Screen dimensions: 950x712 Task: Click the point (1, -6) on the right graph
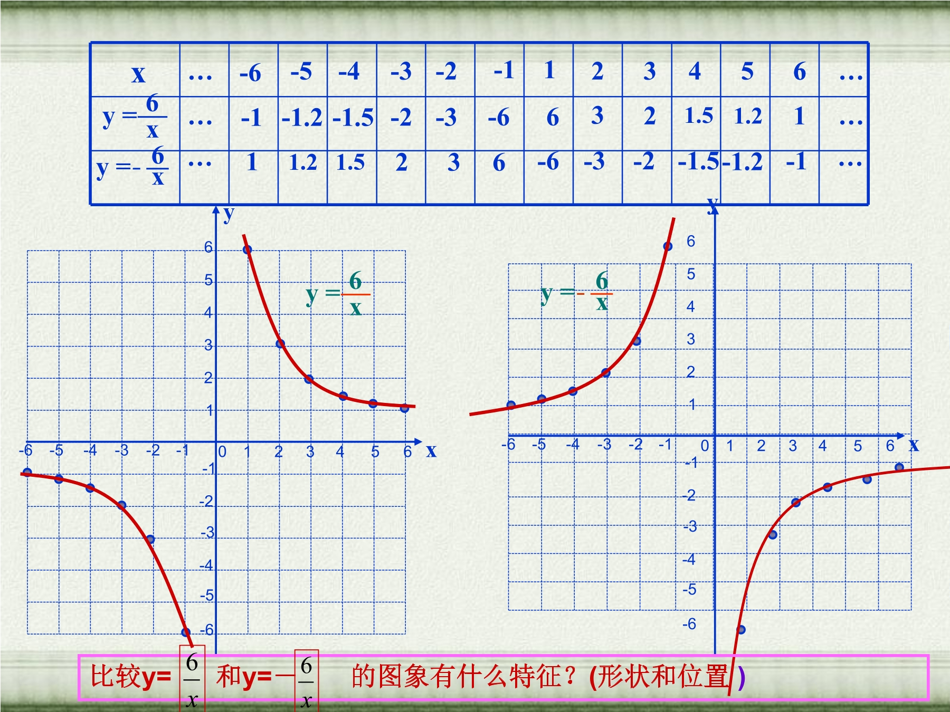(x=741, y=630)
